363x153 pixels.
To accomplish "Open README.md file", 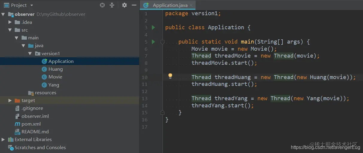I will click(x=35, y=132).
